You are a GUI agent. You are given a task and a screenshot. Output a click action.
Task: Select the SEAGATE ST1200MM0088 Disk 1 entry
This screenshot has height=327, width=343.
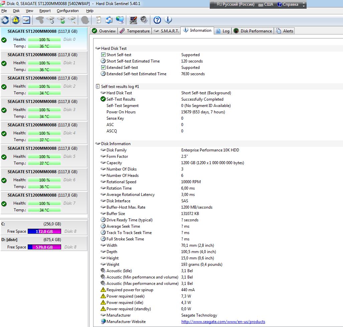point(44,62)
